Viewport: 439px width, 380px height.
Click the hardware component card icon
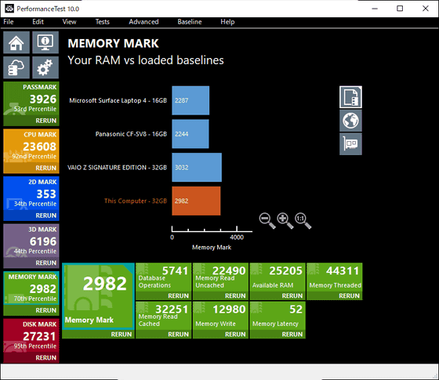point(350,144)
